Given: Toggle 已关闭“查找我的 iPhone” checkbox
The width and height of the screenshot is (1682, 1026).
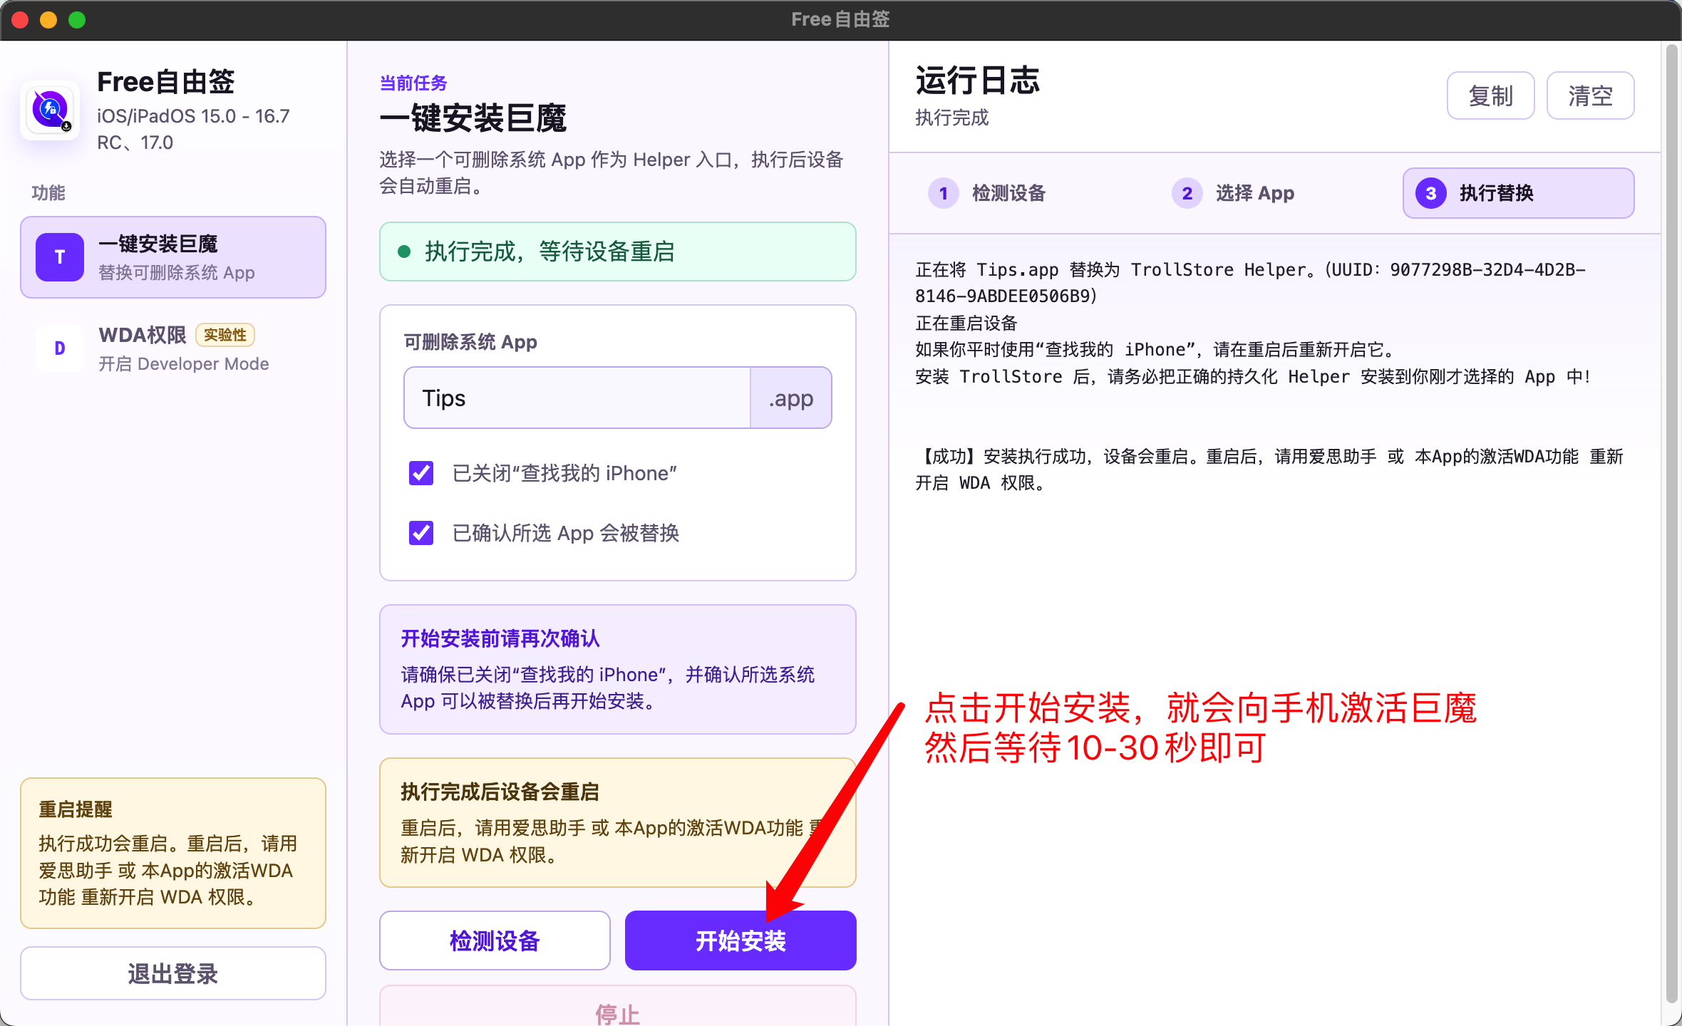Looking at the screenshot, I should click(421, 473).
